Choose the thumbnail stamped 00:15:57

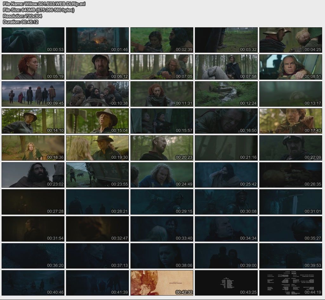(x=162, y=121)
